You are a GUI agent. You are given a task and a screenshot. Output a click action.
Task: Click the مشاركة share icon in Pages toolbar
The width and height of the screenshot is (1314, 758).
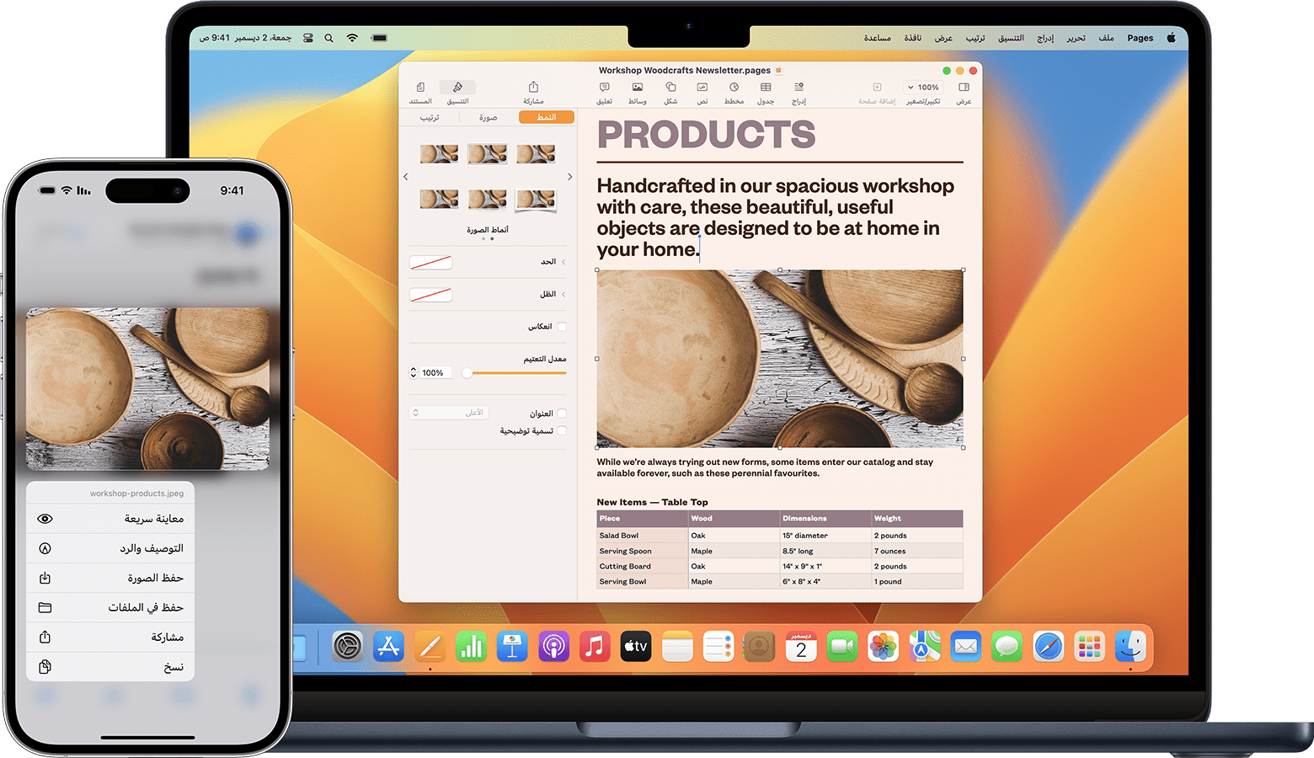click(x=533, y=93)
